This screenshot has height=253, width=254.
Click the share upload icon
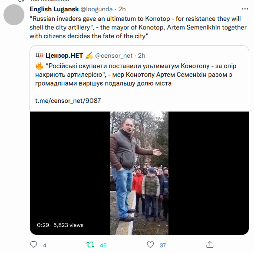(x=210, y=245)
